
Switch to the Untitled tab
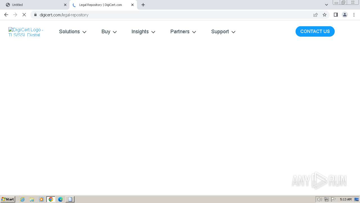click(35, 5)
